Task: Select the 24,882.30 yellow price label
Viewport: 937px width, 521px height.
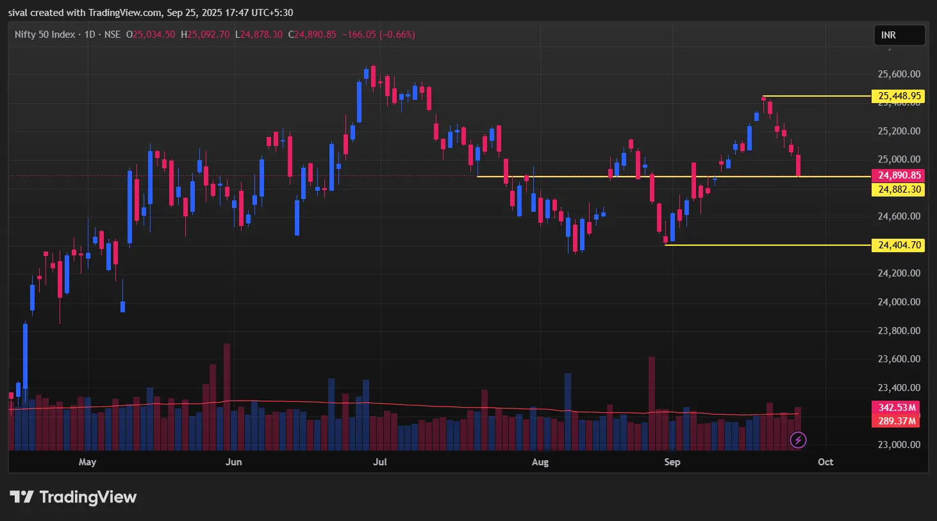Action: [x=899, y=189]
